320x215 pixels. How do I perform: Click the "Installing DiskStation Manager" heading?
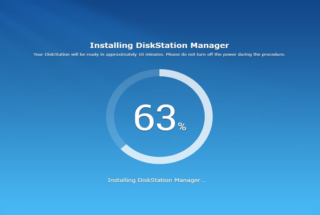pyautogui.click(x=159, y=46)
